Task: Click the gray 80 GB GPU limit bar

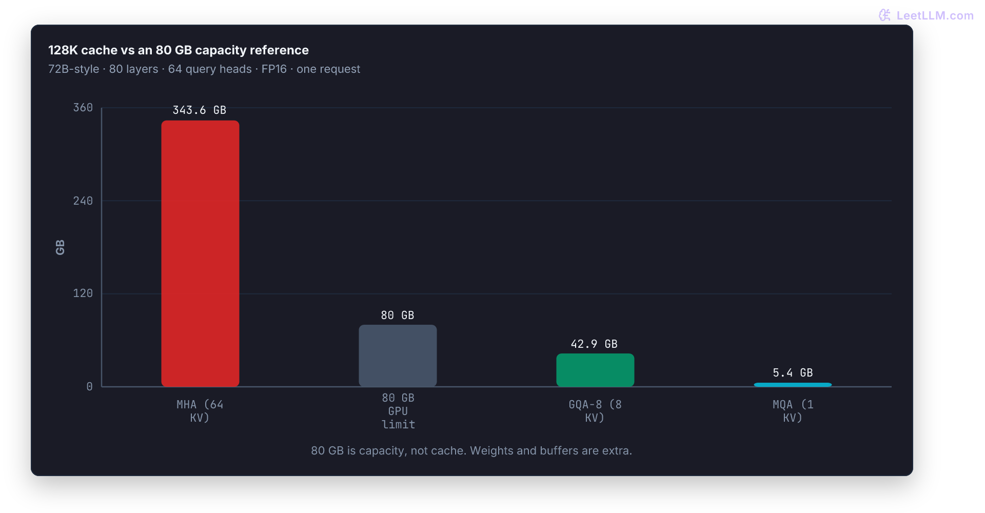Action: (398, 356)
